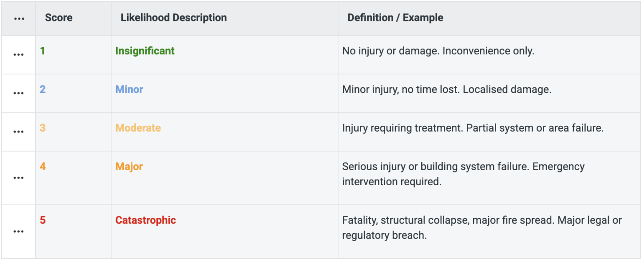Click the Likelihood Description column header
The image size is (642, 260).
click(x=173, y=18)
